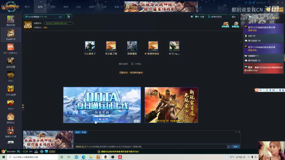Screen dimensions: 285x160
Task: Select DotA7.0 in the left sidebar
Action: tap(11, 34)
